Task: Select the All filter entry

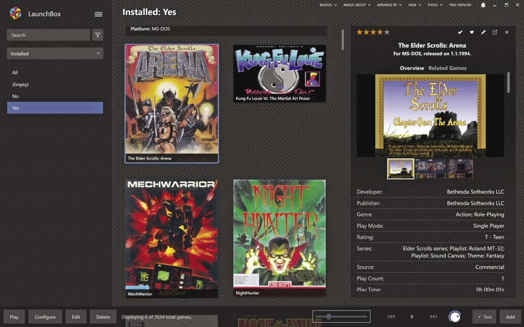Action: coord(55,72)
